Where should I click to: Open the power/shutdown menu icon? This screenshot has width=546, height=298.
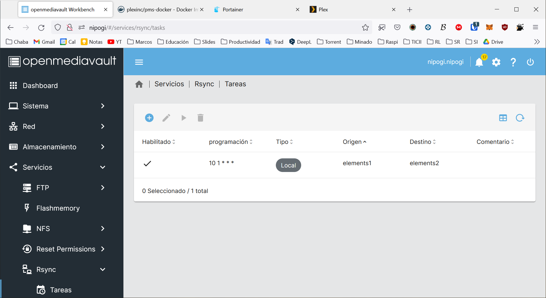[x=530, y=62]
